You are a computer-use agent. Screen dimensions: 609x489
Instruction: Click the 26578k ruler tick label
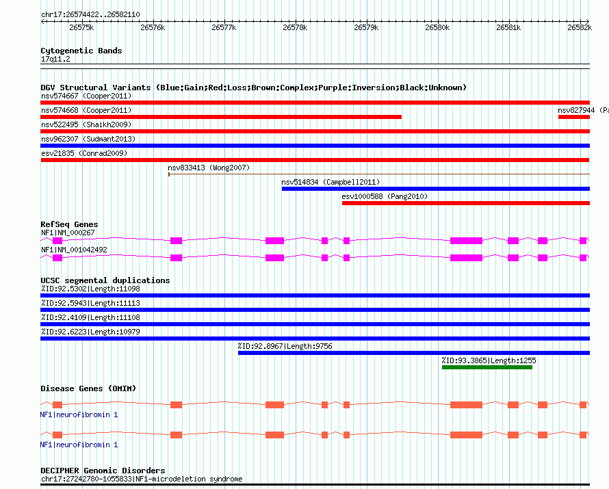tap(295, 27)
